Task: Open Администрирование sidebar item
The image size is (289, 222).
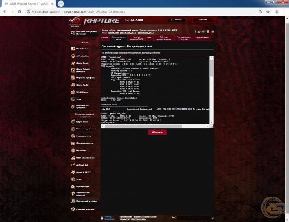Action: [84, 194]
